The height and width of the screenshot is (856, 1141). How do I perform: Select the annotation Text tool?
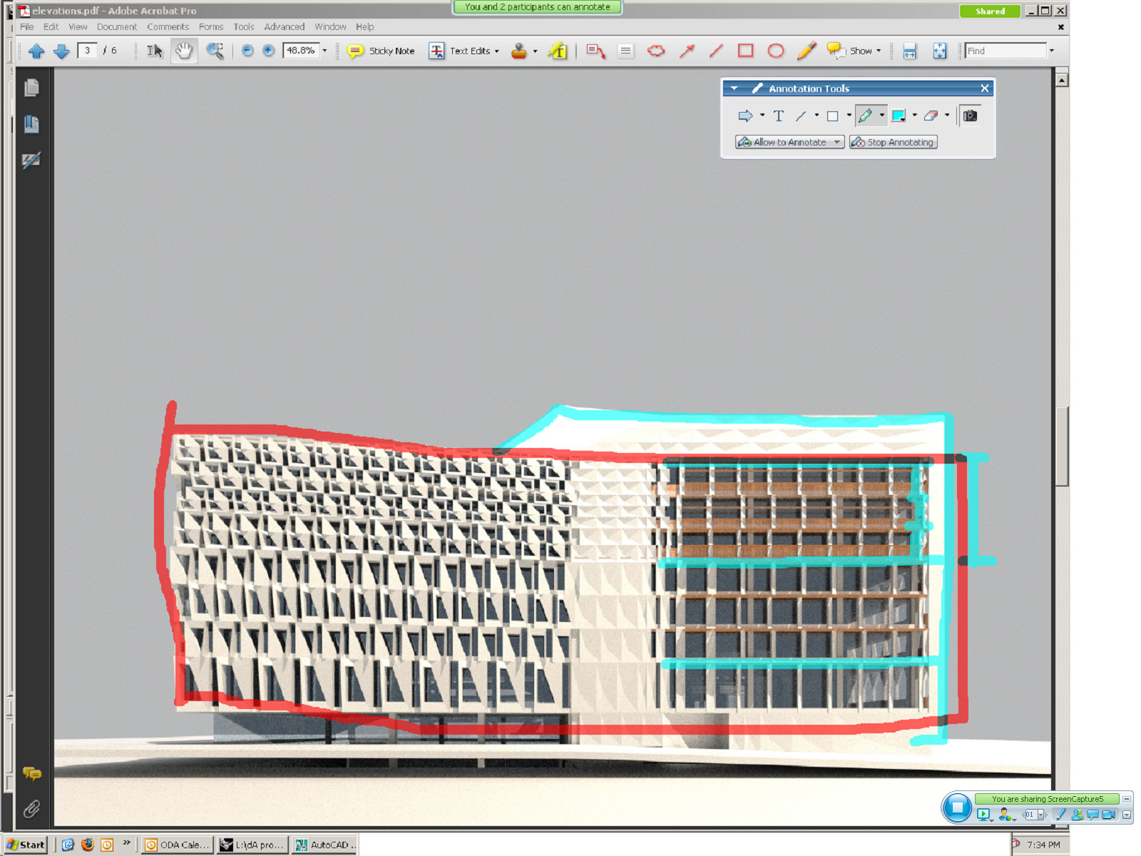pyautogui.click(x=779, y=116)
